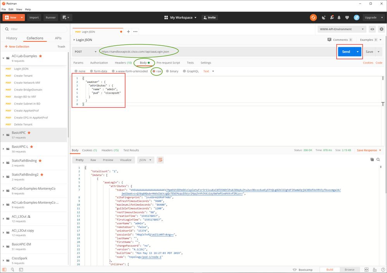The height and width of the screenshot is (273, 387).
Task: Open the notifications bell
Action: 339,17
